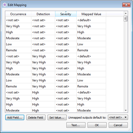
Task: Click the app icon in the title bar
Action: (x=5, y=5)
